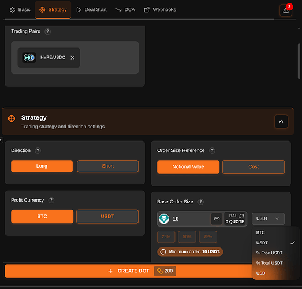Click the 75% size button

pyautogui.click(x=208, y=237)
